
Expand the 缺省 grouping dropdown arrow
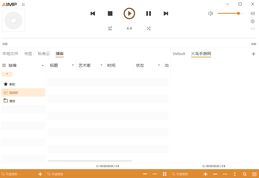42,66
